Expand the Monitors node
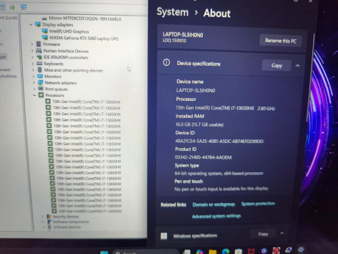 [34, 77]
